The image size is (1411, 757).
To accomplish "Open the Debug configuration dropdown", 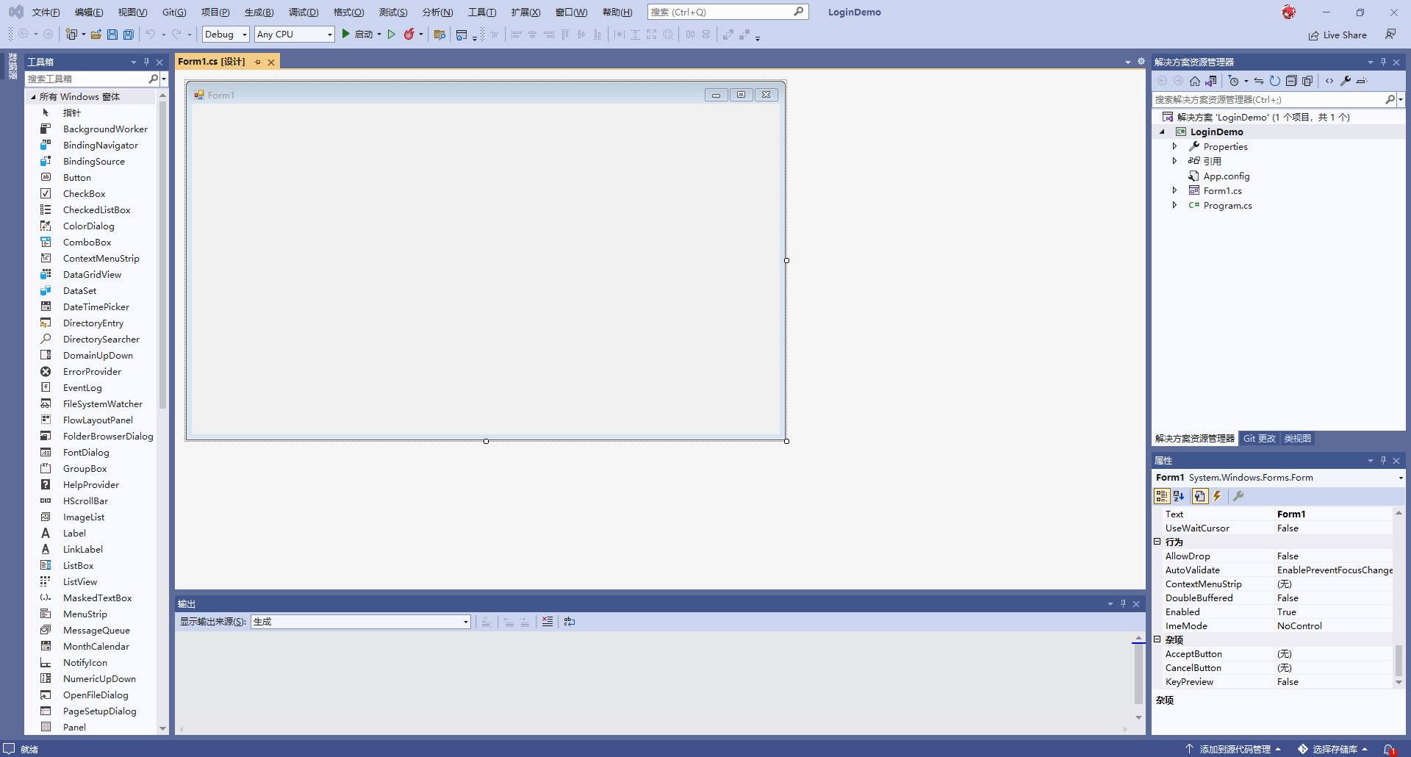I will coord(226,35).
